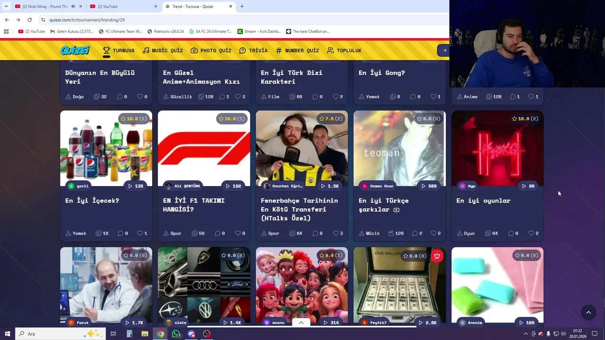Open a new browser tab
Screen dimensions: 605x340
pyautogui.click(x=242, y=7)
